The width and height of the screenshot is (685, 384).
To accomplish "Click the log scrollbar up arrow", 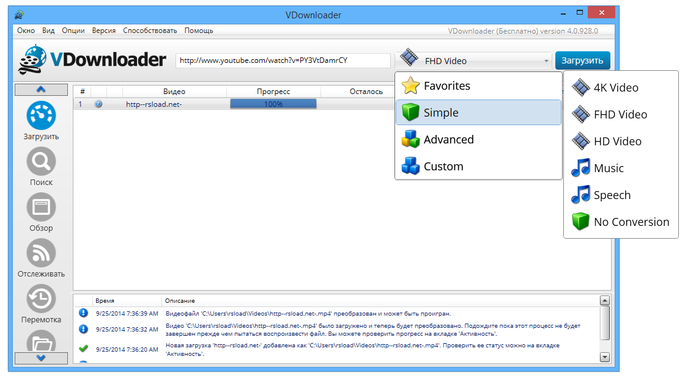I will [605, 300].
